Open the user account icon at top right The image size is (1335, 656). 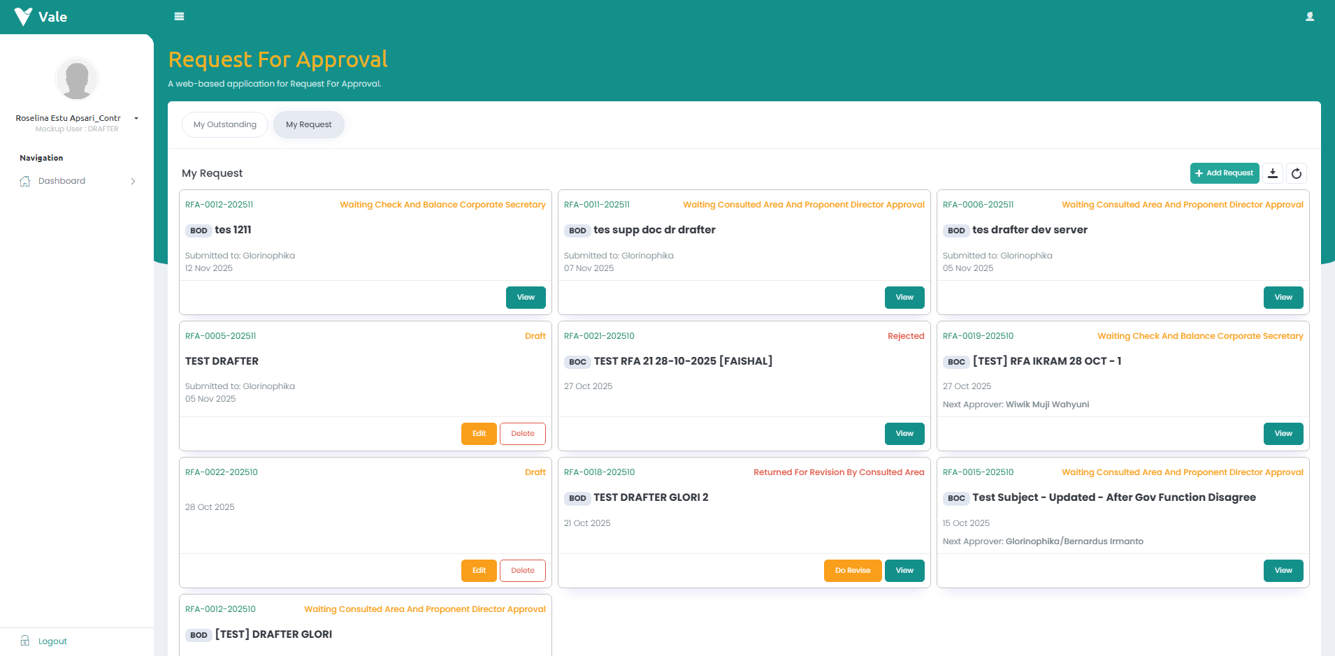[1309, 17]
